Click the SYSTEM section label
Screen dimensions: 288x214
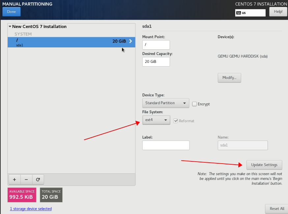(23, 34)
